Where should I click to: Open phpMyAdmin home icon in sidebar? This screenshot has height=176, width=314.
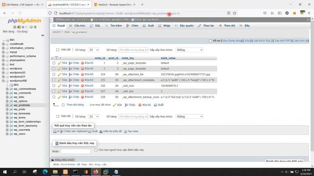click(15, 27)
